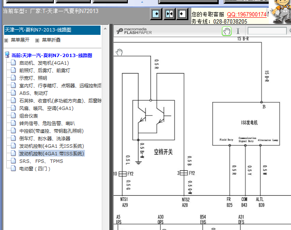The image size is (291, 230).
Task: Click page icon next to 示宽灯、照明
Action: tap(13, 78)
